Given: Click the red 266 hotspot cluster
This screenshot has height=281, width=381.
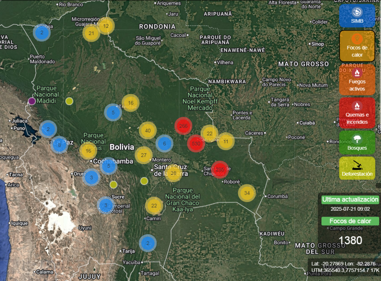Looking at the screenshot, I should coord(183,126).
